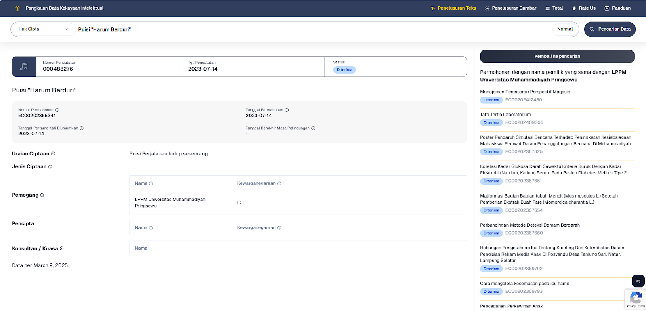Click Data per March 9, 2025 text
Image resolution: width=646 pixels, height=311 pixels.
[x=40, y=265]
